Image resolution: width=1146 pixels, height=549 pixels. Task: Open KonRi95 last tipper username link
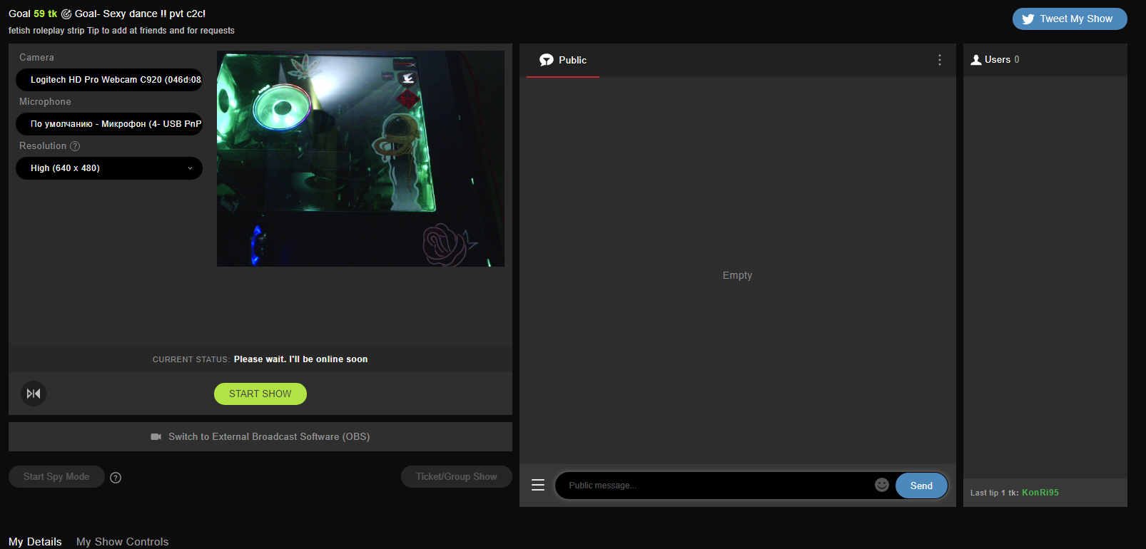tap(1040, 493)
